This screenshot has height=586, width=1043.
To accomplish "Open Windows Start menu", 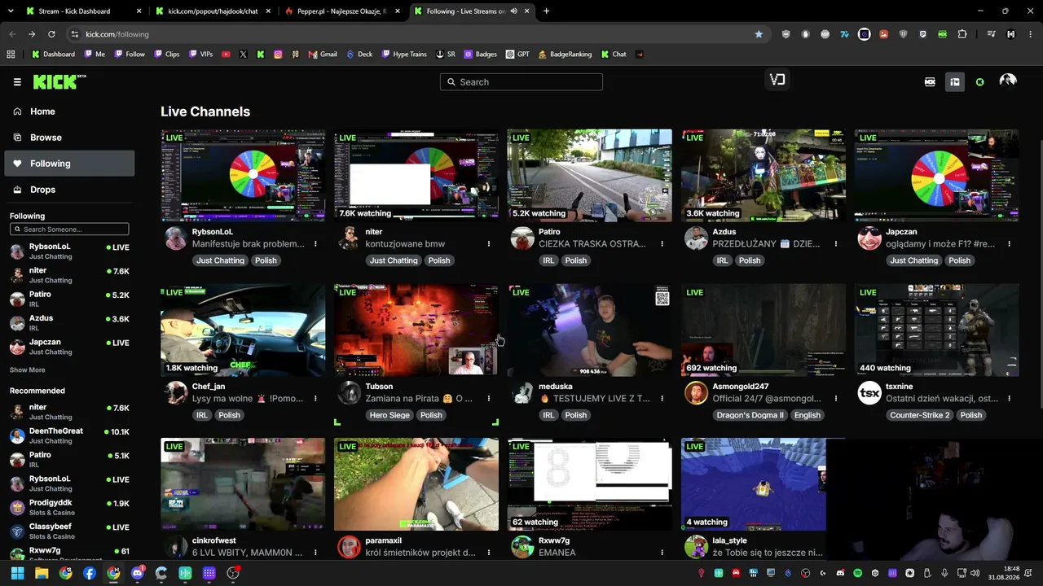I will pos(17,573).
